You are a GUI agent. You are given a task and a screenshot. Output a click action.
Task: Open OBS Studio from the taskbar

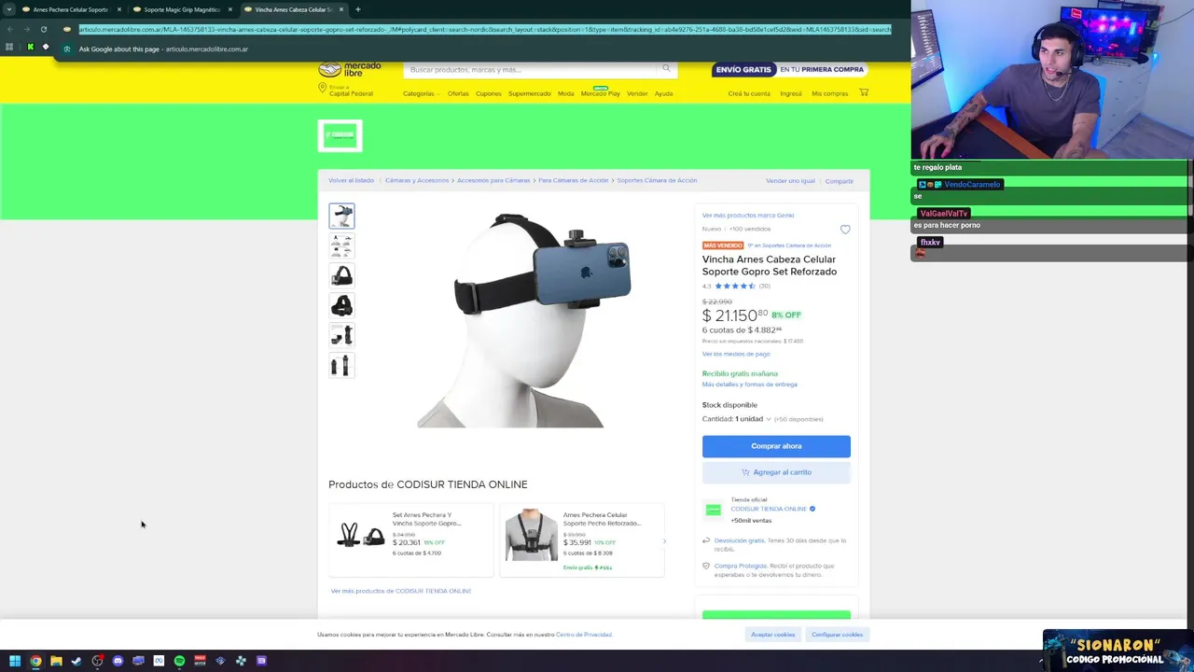pyautogui.click(x=97, y=661)
